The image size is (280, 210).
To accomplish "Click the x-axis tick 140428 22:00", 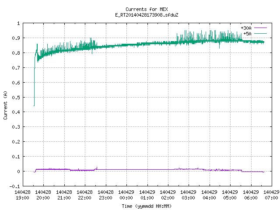I will click(84, 195).
